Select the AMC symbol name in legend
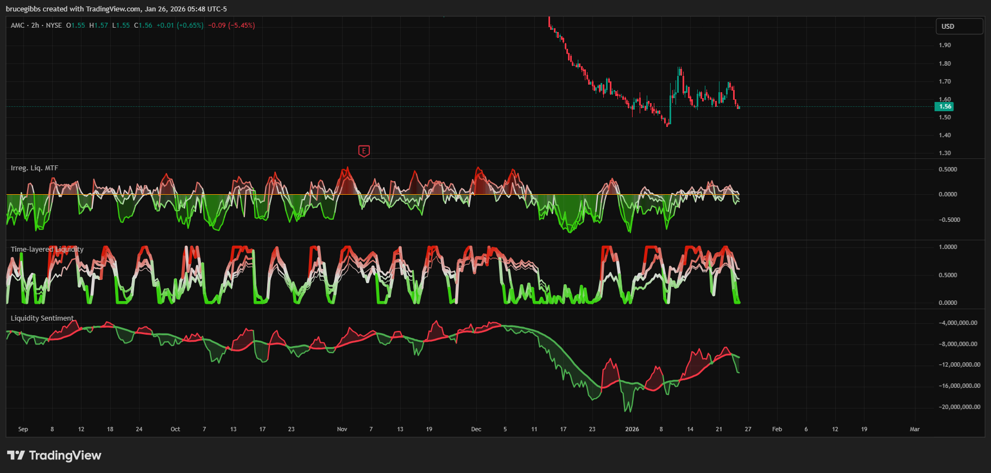This screenshot has width=991, height=473. [x=17, y=25]
